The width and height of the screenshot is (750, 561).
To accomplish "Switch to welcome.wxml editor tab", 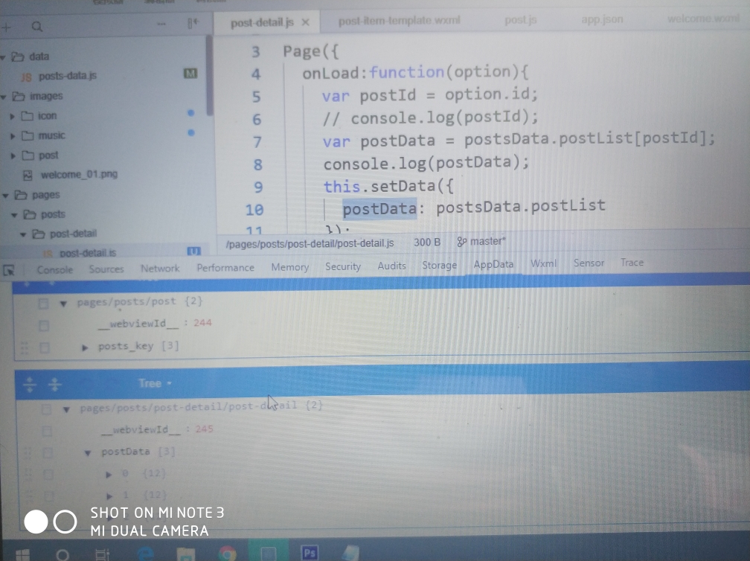I will pyautogui.click(x=703, y=19).
